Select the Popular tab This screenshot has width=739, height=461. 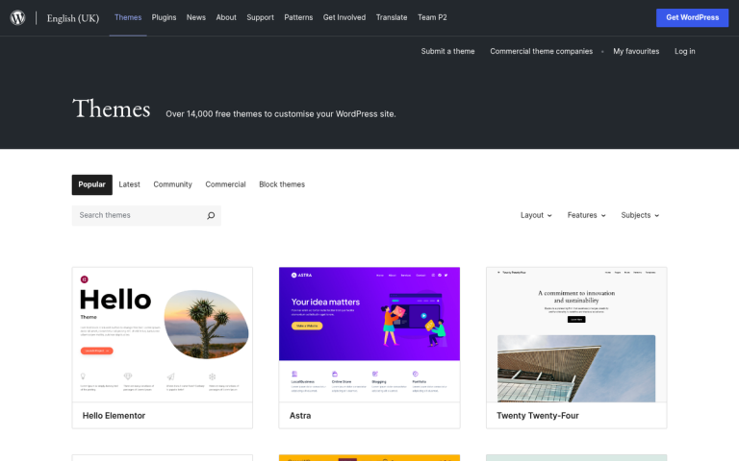pos(92,184)
